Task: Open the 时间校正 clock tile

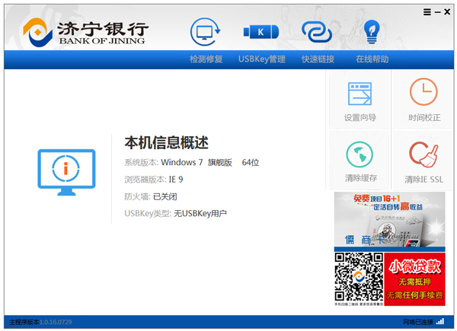Action: pyautogui.click(x=423, y=100)
